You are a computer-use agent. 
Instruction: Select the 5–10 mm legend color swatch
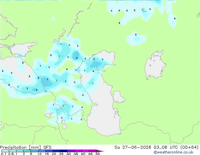(x=34, y=151)
